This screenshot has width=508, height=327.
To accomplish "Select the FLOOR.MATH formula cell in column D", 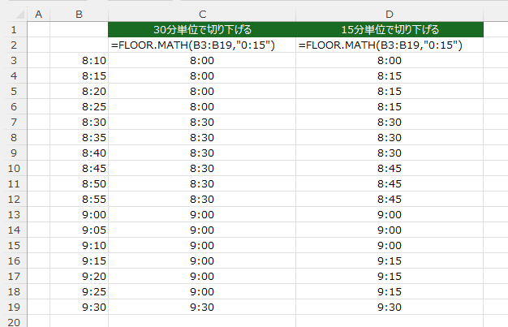I will pyautogui.click(x=390, y=45).
